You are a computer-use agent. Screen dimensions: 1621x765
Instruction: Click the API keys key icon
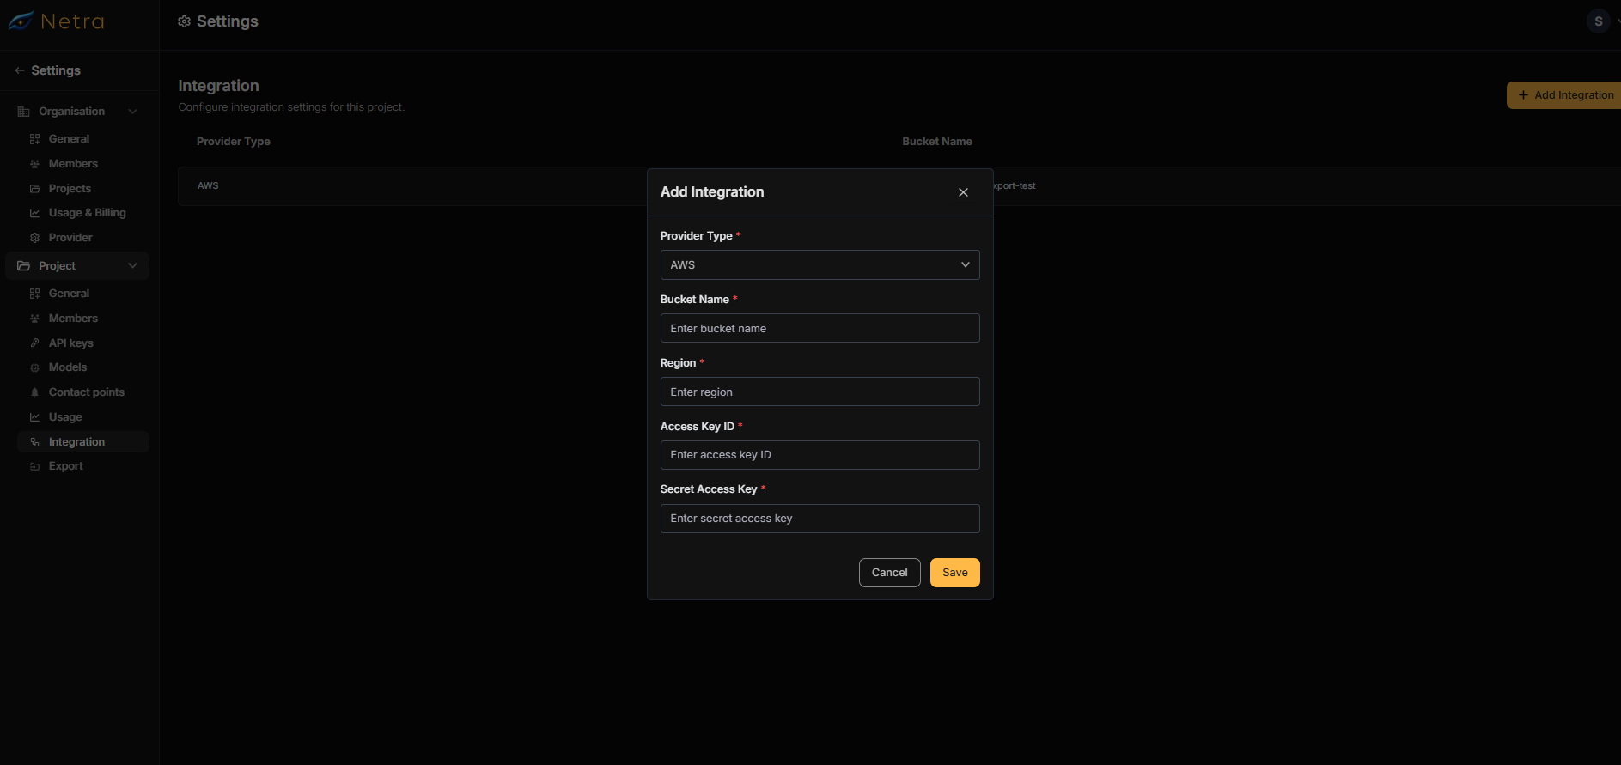[34, 343]
